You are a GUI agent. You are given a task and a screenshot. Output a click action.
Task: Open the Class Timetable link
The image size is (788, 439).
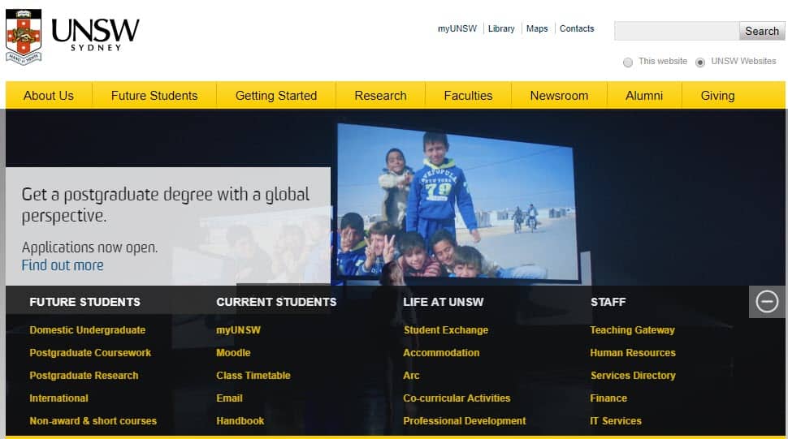coord(253,375)
